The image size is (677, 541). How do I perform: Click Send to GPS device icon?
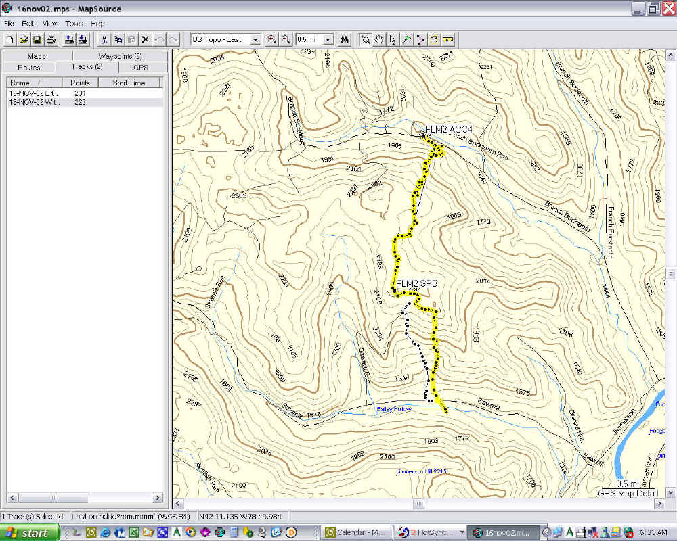click(83, 40)
